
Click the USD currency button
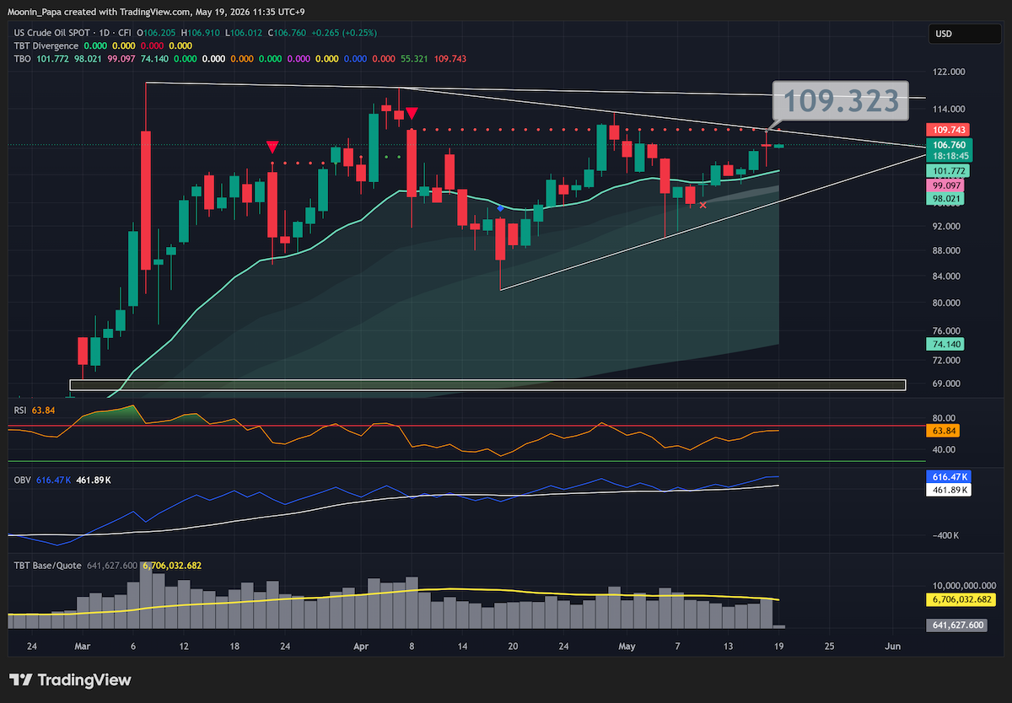[x=963, y=35]
